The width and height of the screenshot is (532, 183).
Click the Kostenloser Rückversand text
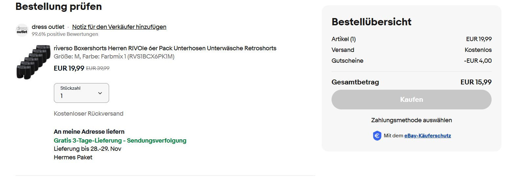pyautogui.click(x=88, y=114)
